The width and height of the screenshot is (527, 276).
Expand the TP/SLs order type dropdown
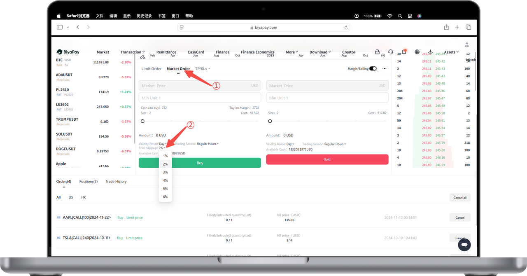click(x=203, y=69)
